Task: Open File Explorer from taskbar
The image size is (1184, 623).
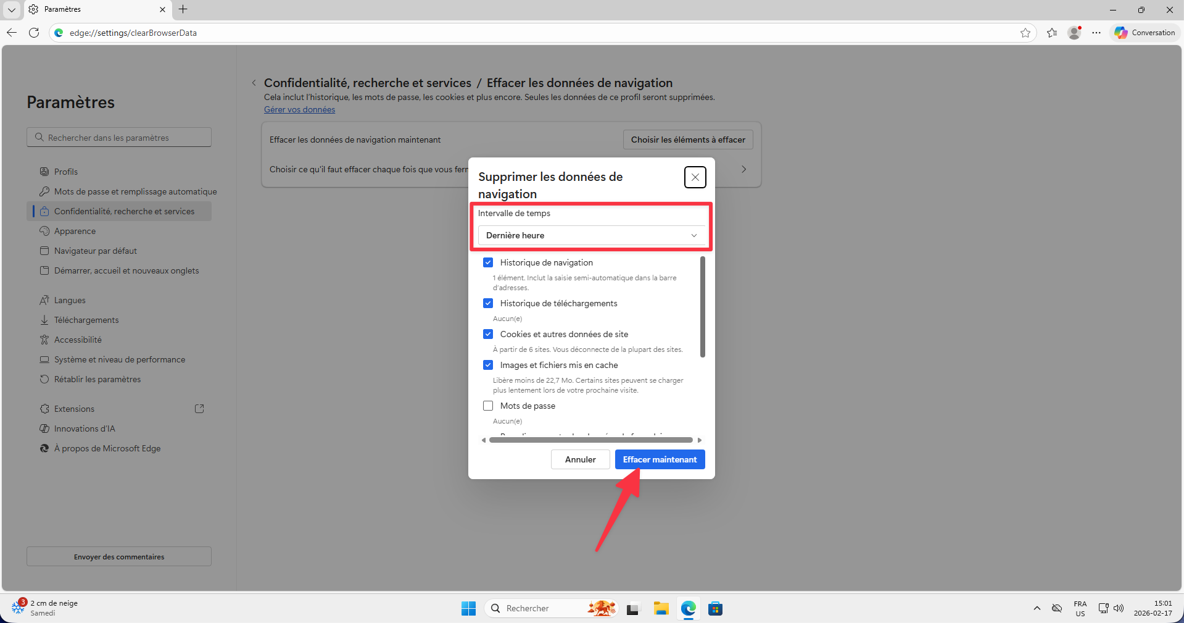Action: point(661,608)
